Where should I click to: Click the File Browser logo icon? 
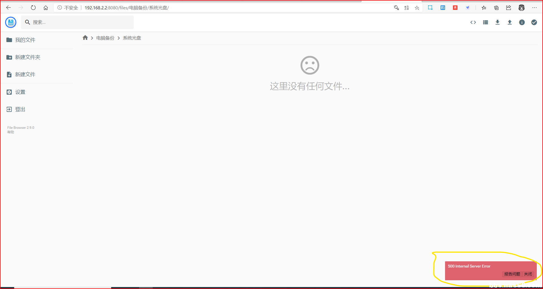point(11,22)
